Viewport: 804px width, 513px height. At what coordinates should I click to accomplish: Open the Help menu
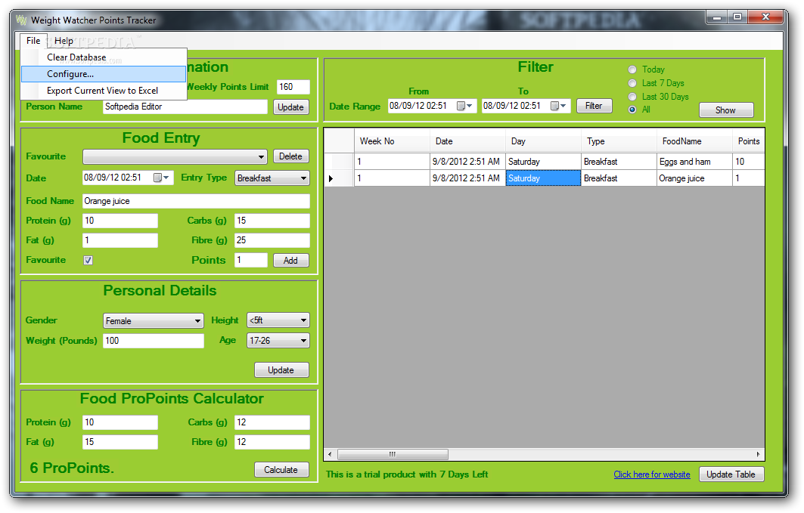pos(64,41)
